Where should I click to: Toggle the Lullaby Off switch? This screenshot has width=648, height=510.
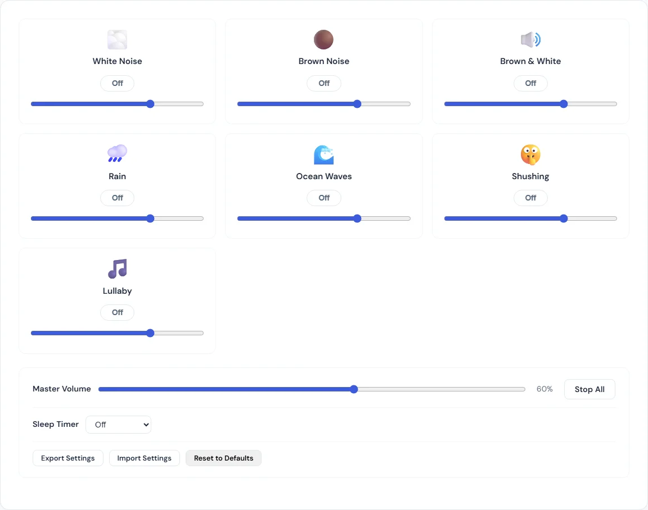(117, 312)
